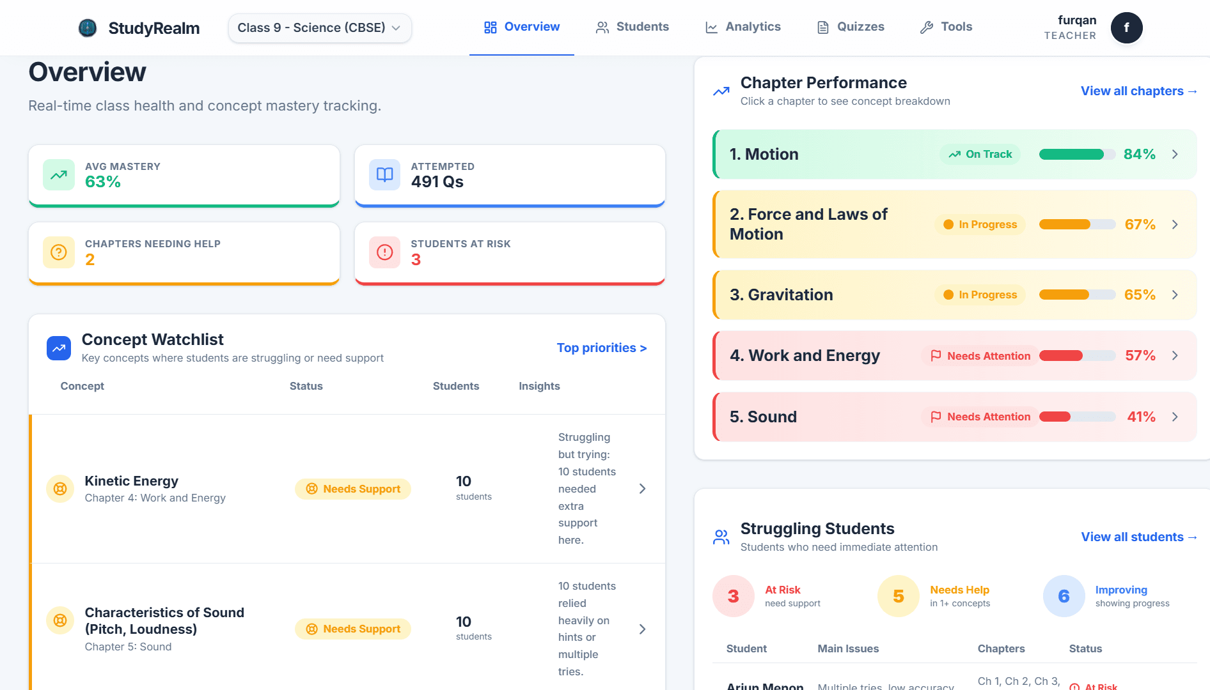Click Needs Attention flag for Work and Energy

(x=980, y=356)
